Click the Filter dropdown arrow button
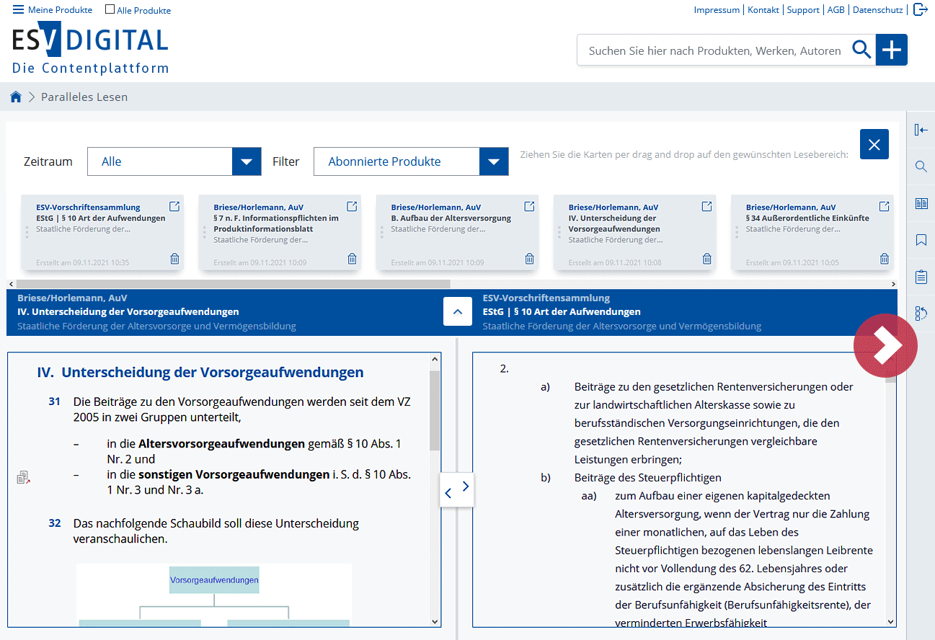 click(494, 161)
